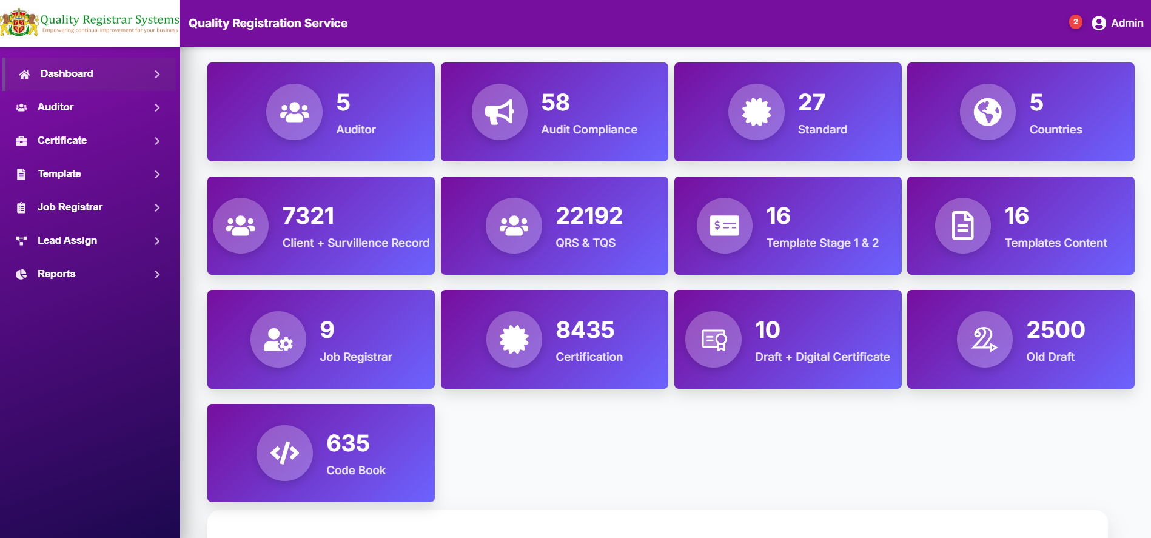Screen dimensions: 1151x538
Task: Click the Template Stage 1 & 2 money-check icon
Action: click(x=725, y=226)
